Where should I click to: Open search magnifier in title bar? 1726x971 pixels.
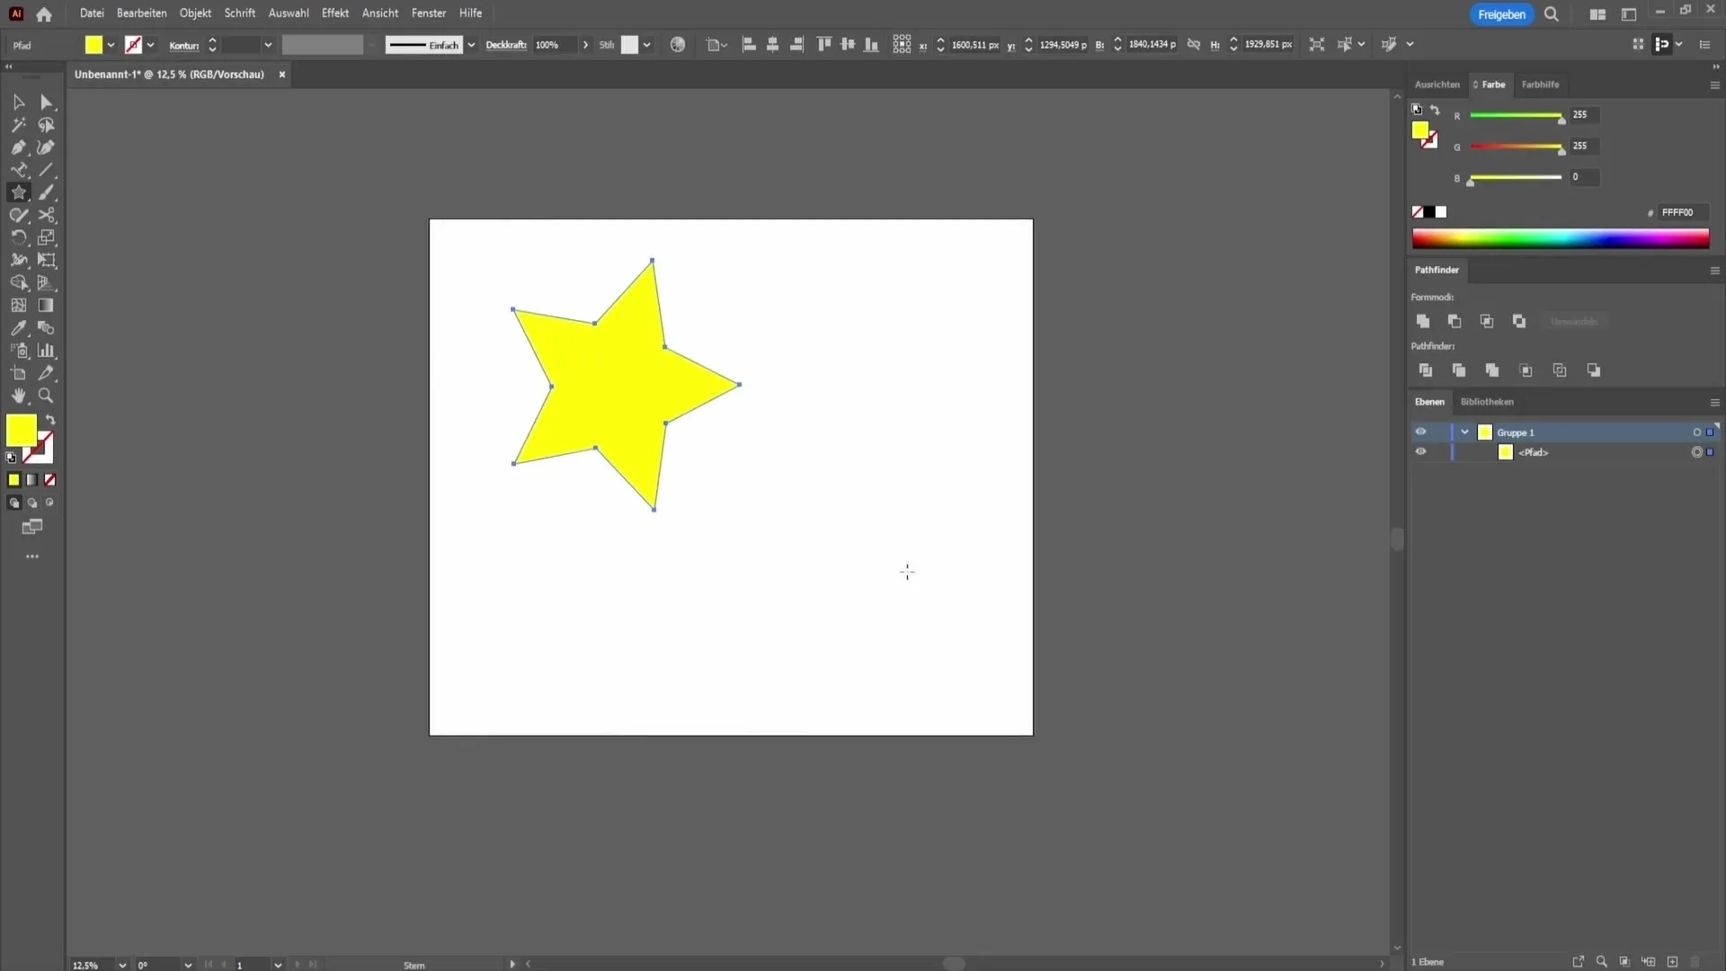[x=1552, y=14]
